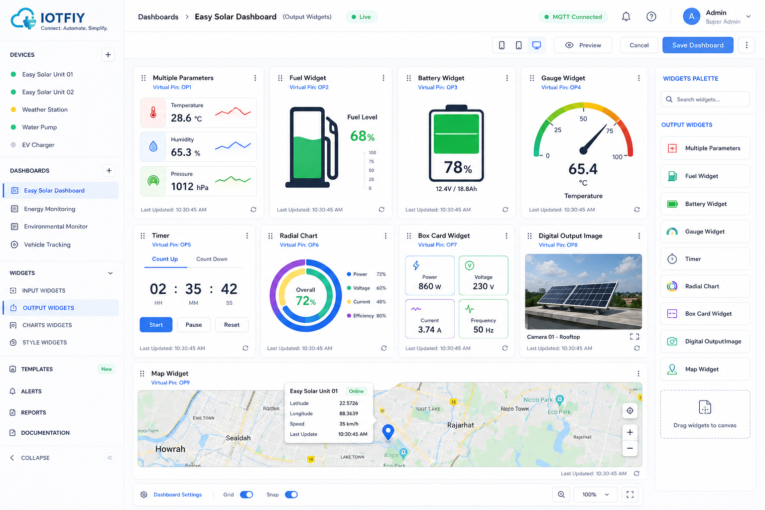
Task: Start the timer
Action: click(156, 325)
